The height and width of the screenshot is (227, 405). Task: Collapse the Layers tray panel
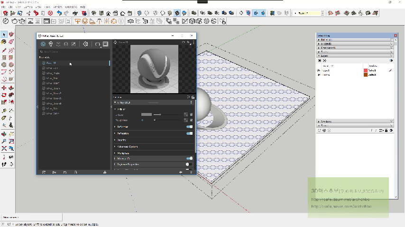pos(355,56)
